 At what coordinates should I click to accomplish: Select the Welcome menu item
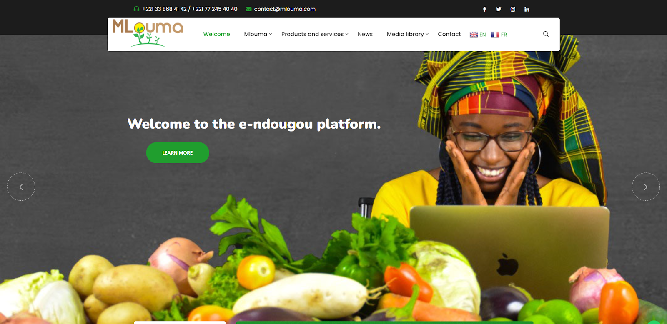pyautogui.click(x=216, y=34)
